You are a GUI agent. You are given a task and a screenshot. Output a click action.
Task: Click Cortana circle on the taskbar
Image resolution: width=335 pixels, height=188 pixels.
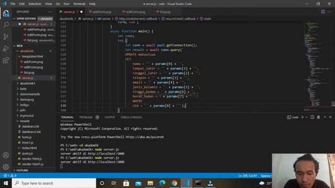click(x=102, y=183)
